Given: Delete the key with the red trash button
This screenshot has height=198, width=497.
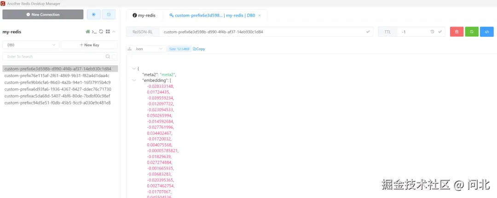Looking at the screenshot, I should (457, 32).
